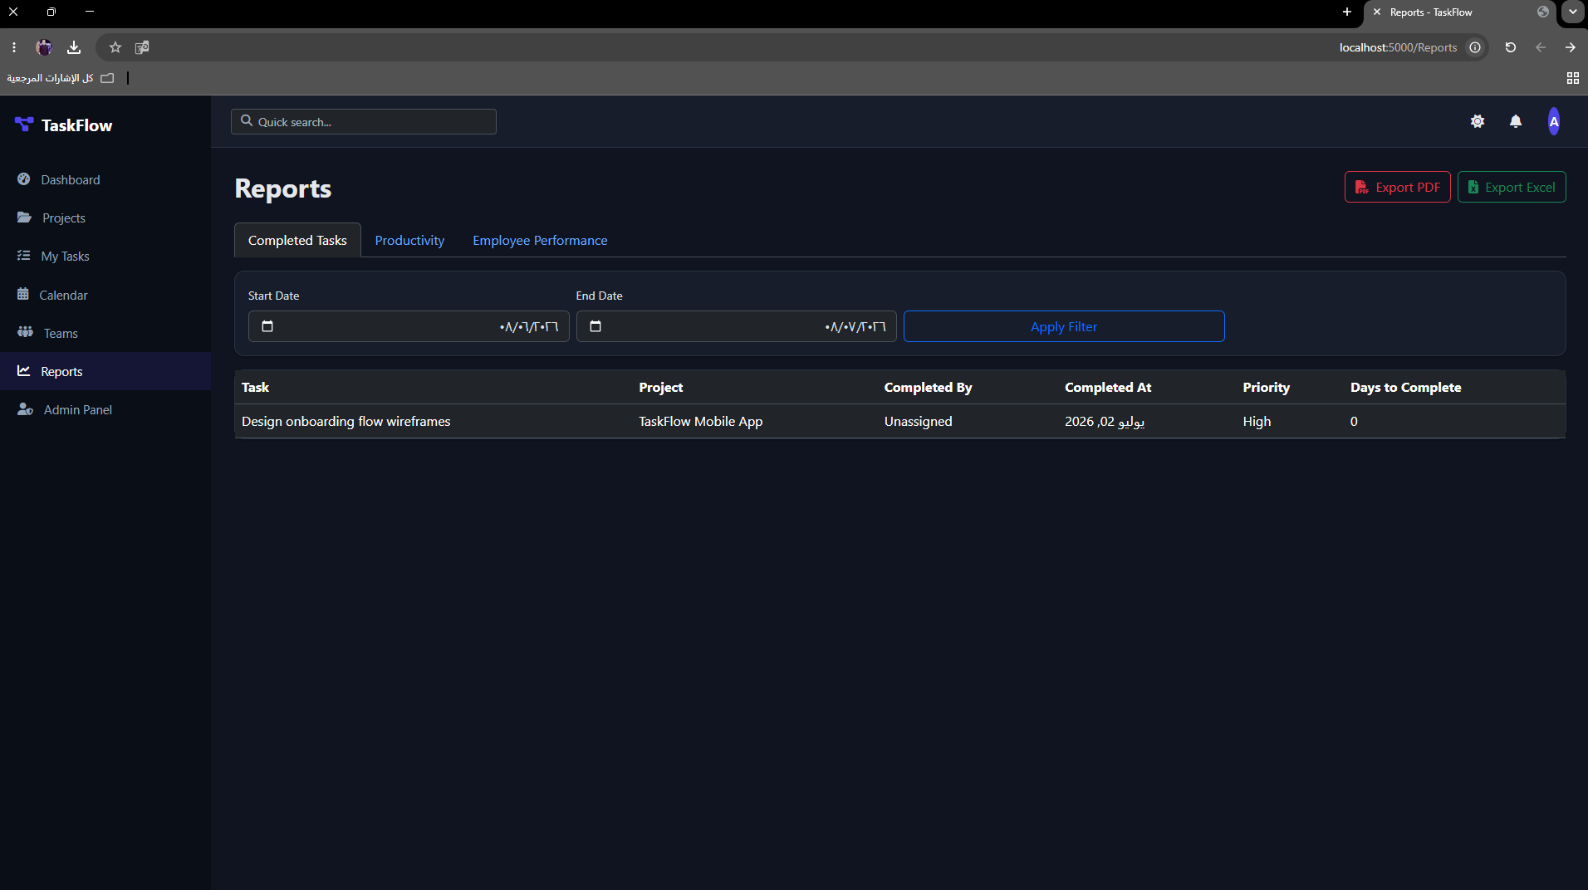The height and width of the screenshot is (890, 1588).
Task: Switch to Productivity tab
Action: (x=409, y=240)
